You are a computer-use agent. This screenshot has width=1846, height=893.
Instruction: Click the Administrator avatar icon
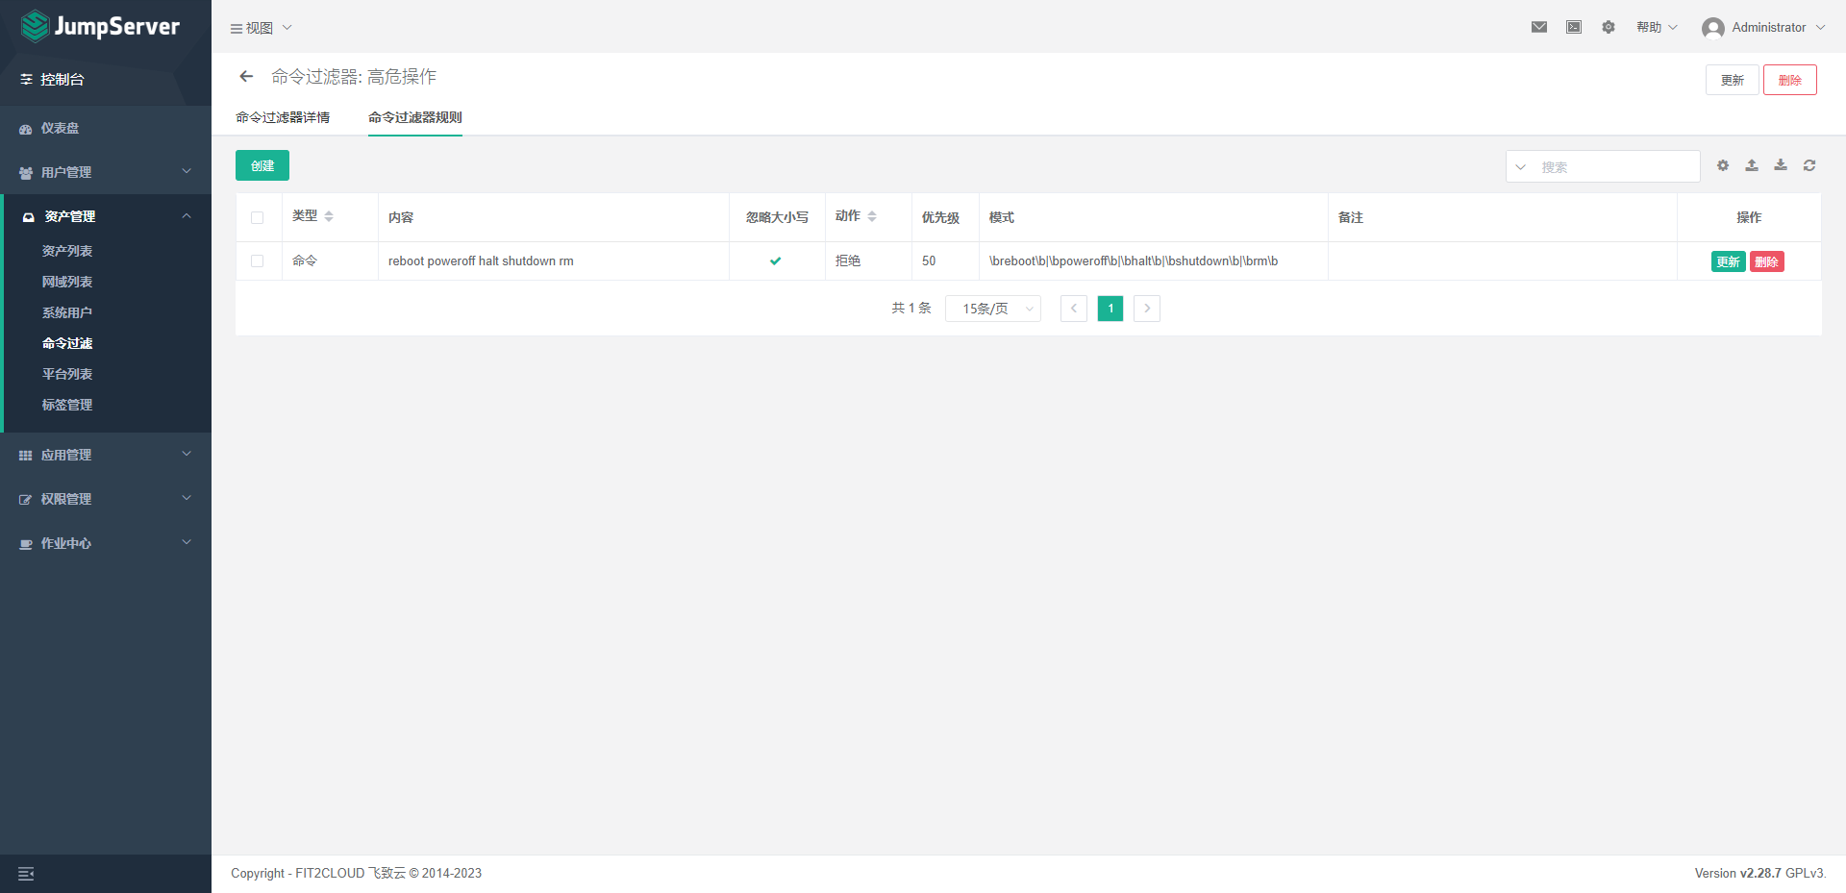pos(1713,28)
